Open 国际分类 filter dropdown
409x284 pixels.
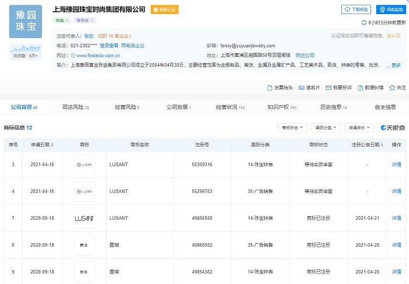326,128
